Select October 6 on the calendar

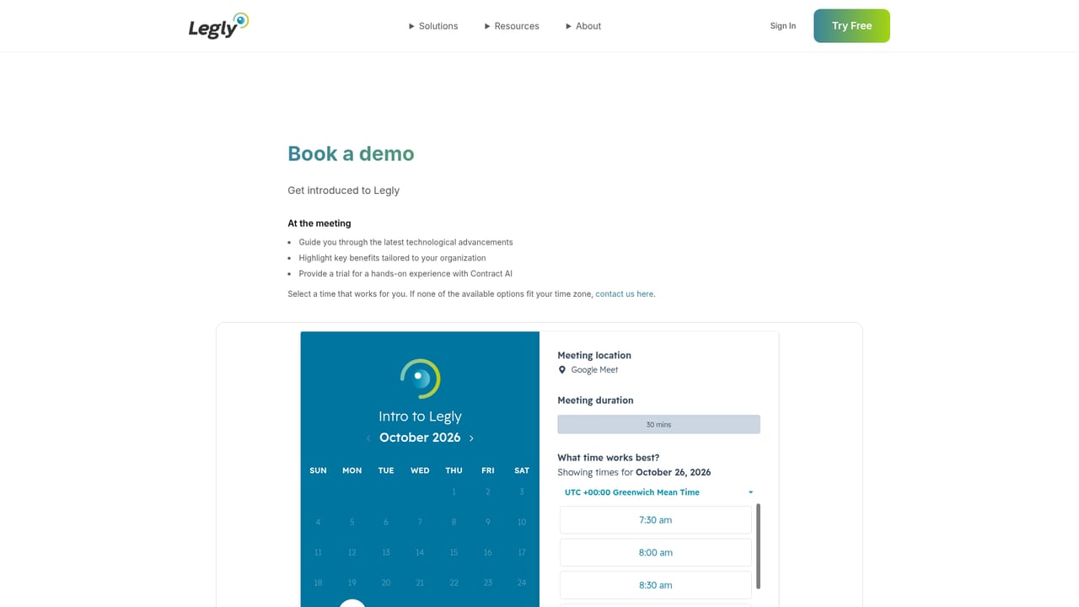(386, 522)
